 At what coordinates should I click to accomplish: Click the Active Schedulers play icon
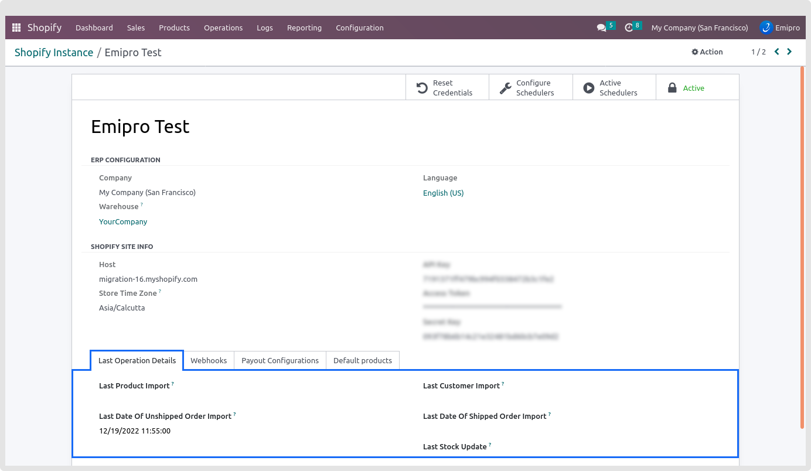[588, 88]
